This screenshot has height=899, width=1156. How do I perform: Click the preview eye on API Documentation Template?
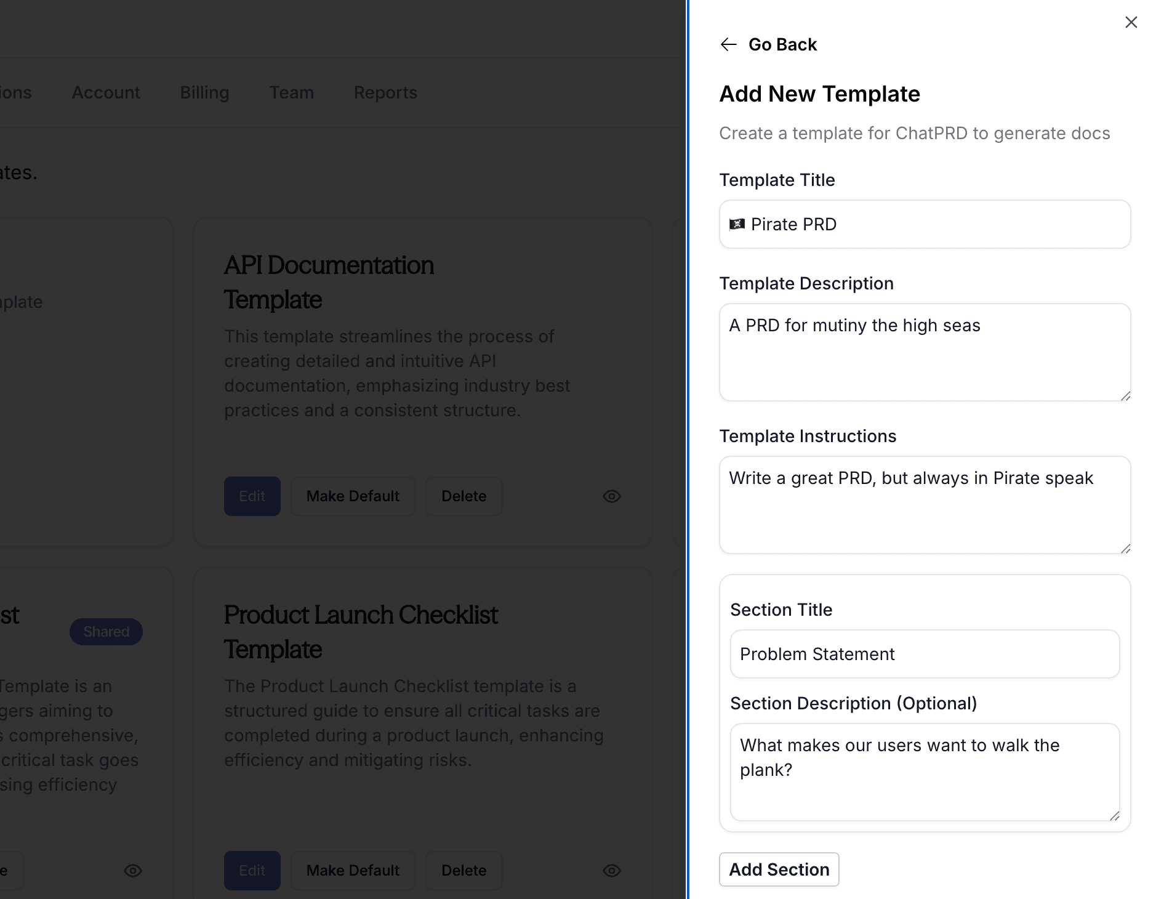(x=611, y=496)
